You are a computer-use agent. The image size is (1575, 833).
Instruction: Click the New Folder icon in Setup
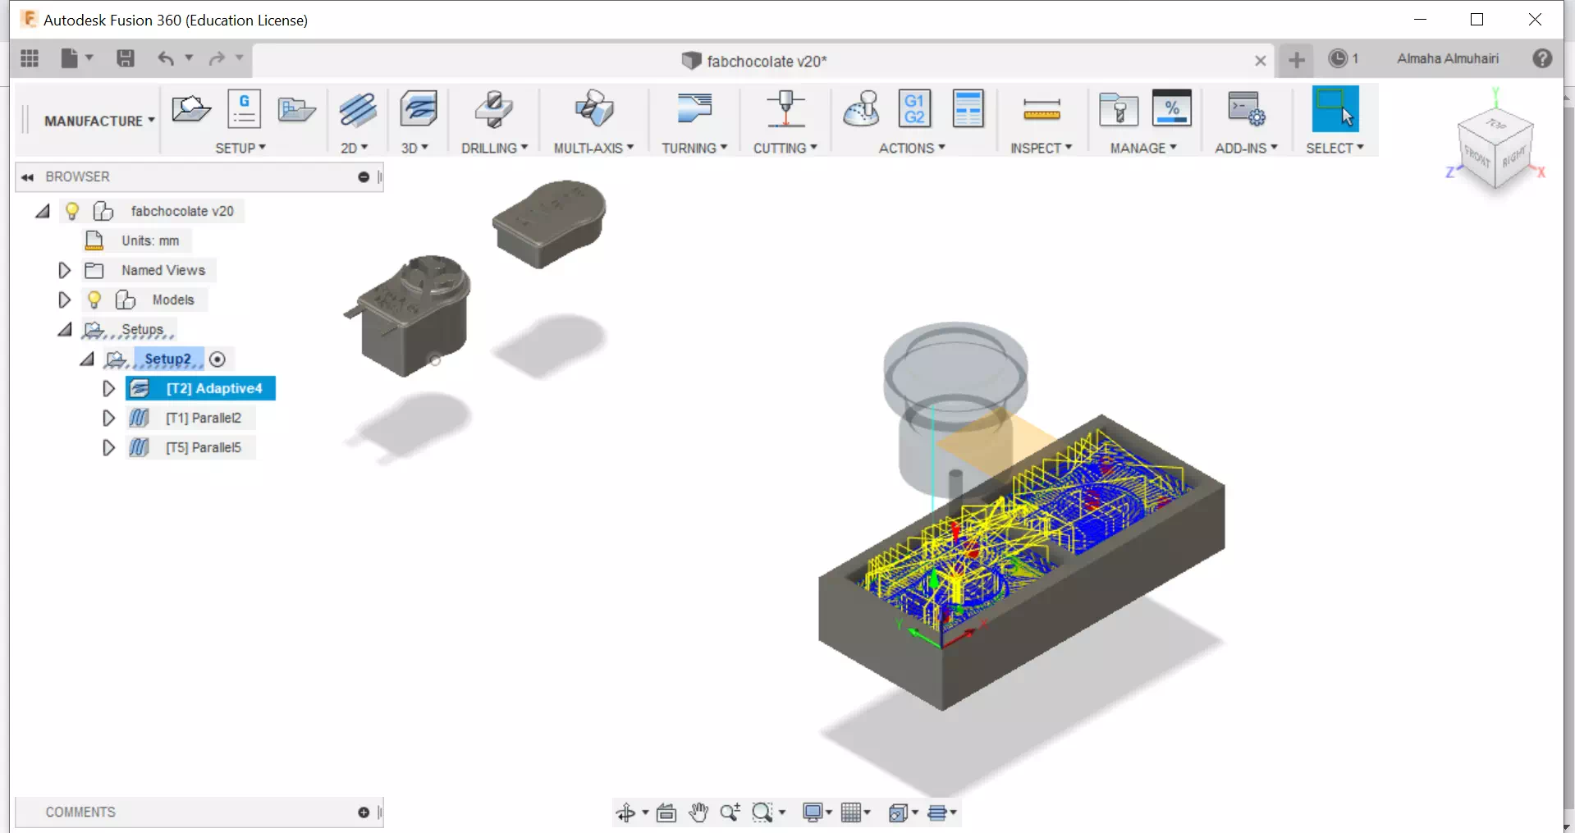(296, 108)
